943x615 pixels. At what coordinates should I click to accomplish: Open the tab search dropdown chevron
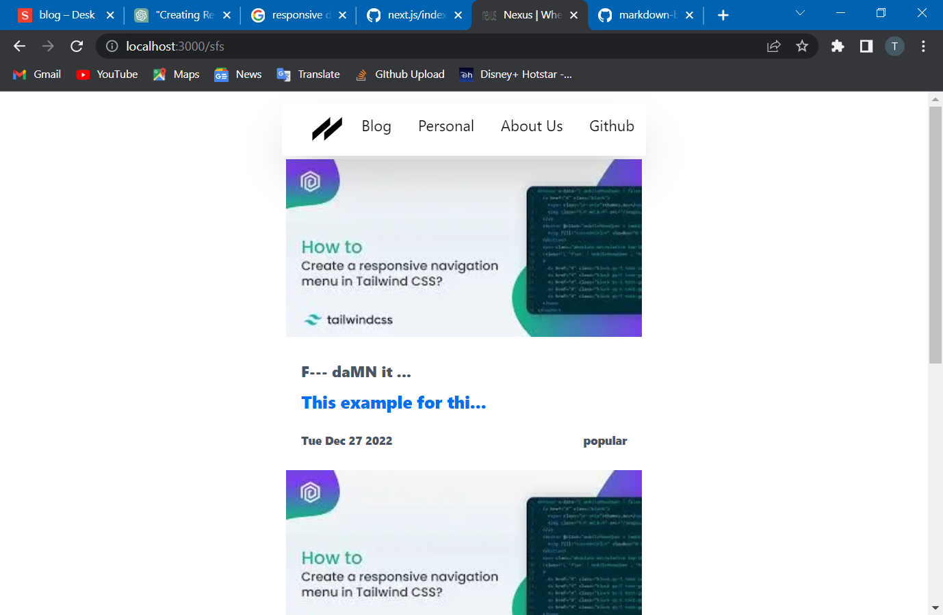[x=800, y=13]
